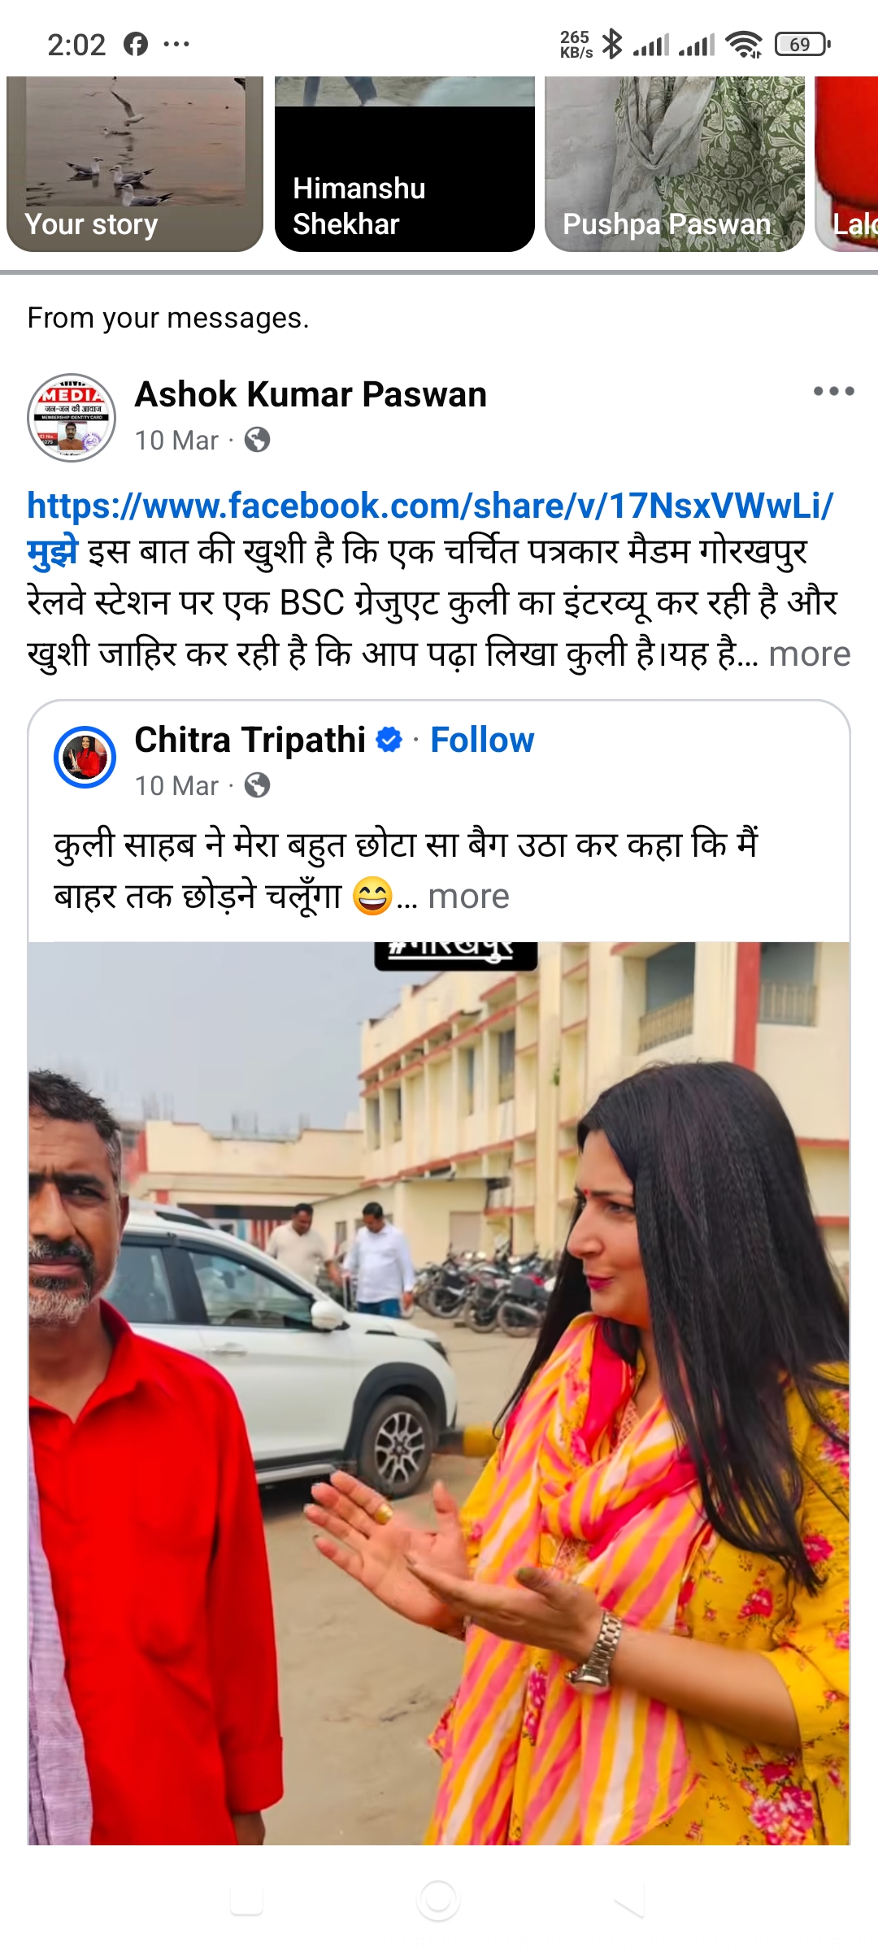Tap the Android back navigation icon
This screenshot has height=1951, width=878.
[629, 1901]
